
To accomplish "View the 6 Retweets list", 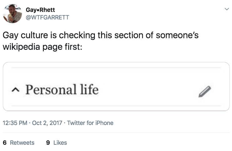I will [x=18, y=143].
